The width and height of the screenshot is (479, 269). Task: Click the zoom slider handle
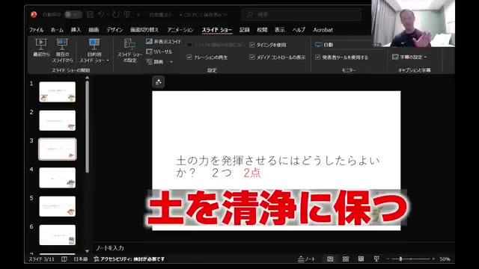click(400, 259)
